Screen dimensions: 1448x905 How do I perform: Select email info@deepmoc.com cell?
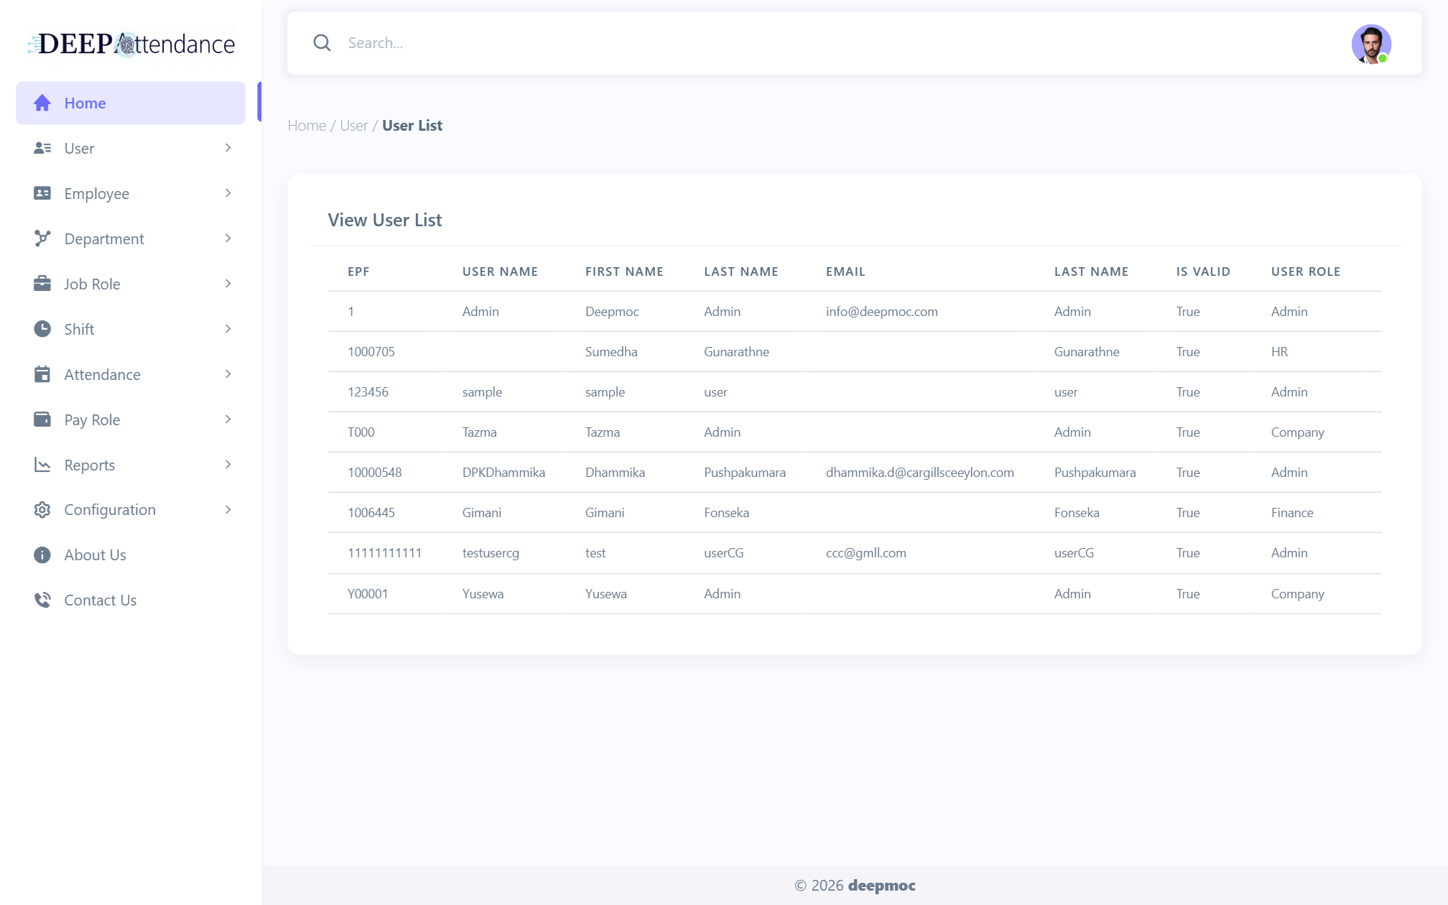coord(881,312)
